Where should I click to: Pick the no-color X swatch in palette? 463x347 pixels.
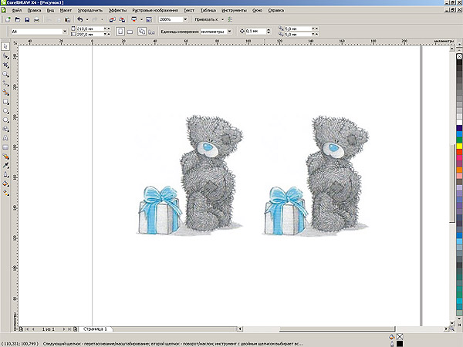click(459, 56)
